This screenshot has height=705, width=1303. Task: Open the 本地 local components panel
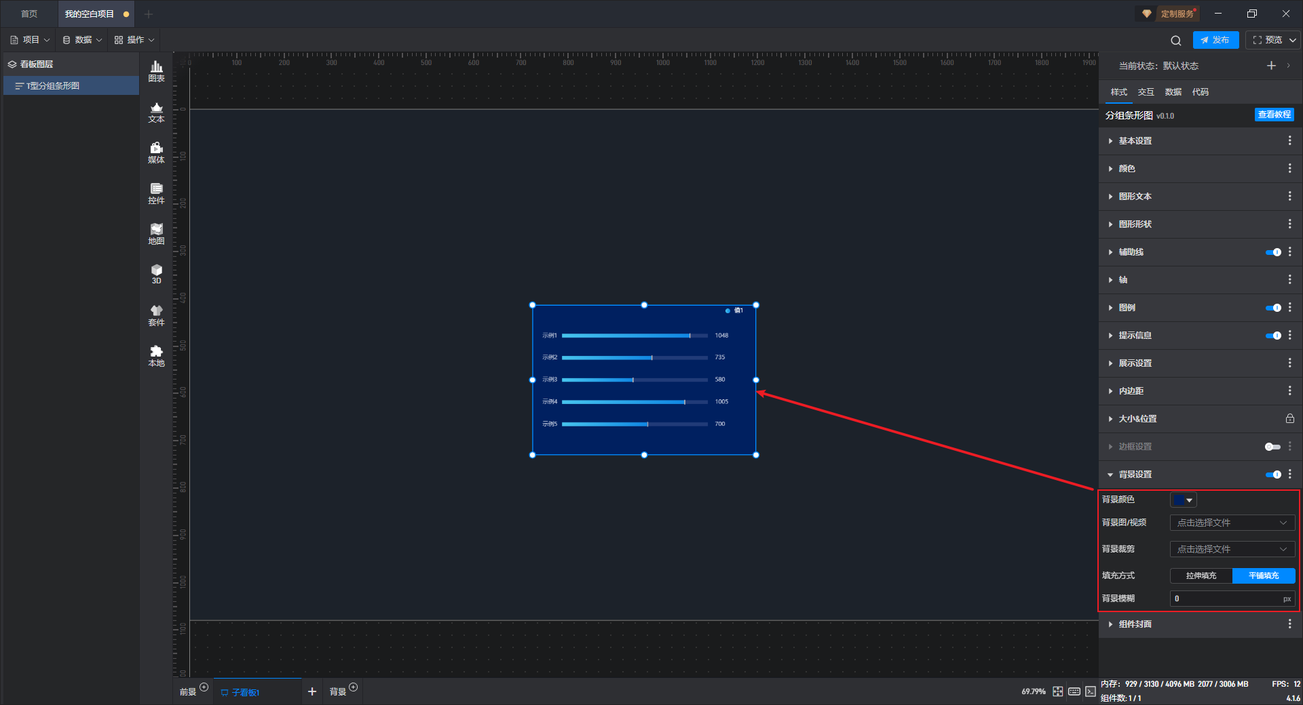pyautogui.click(x=156, y=356)
